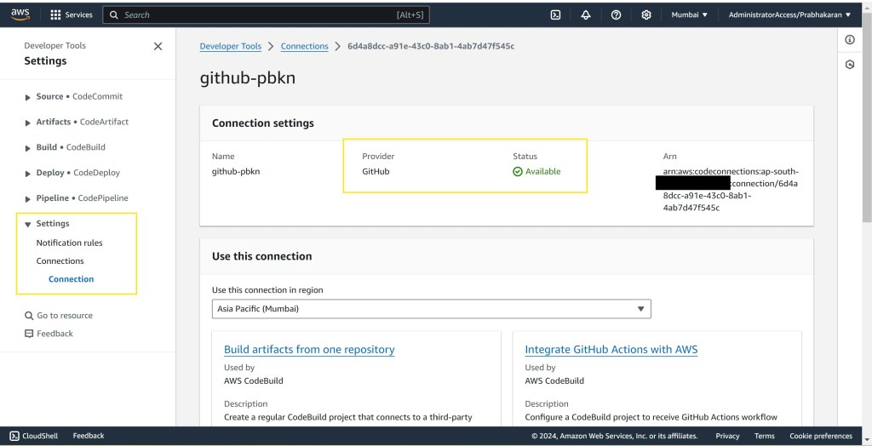872x446 pixels.
Task: Go to Connections breadcrumb link
Action: (x=304, y=47)
